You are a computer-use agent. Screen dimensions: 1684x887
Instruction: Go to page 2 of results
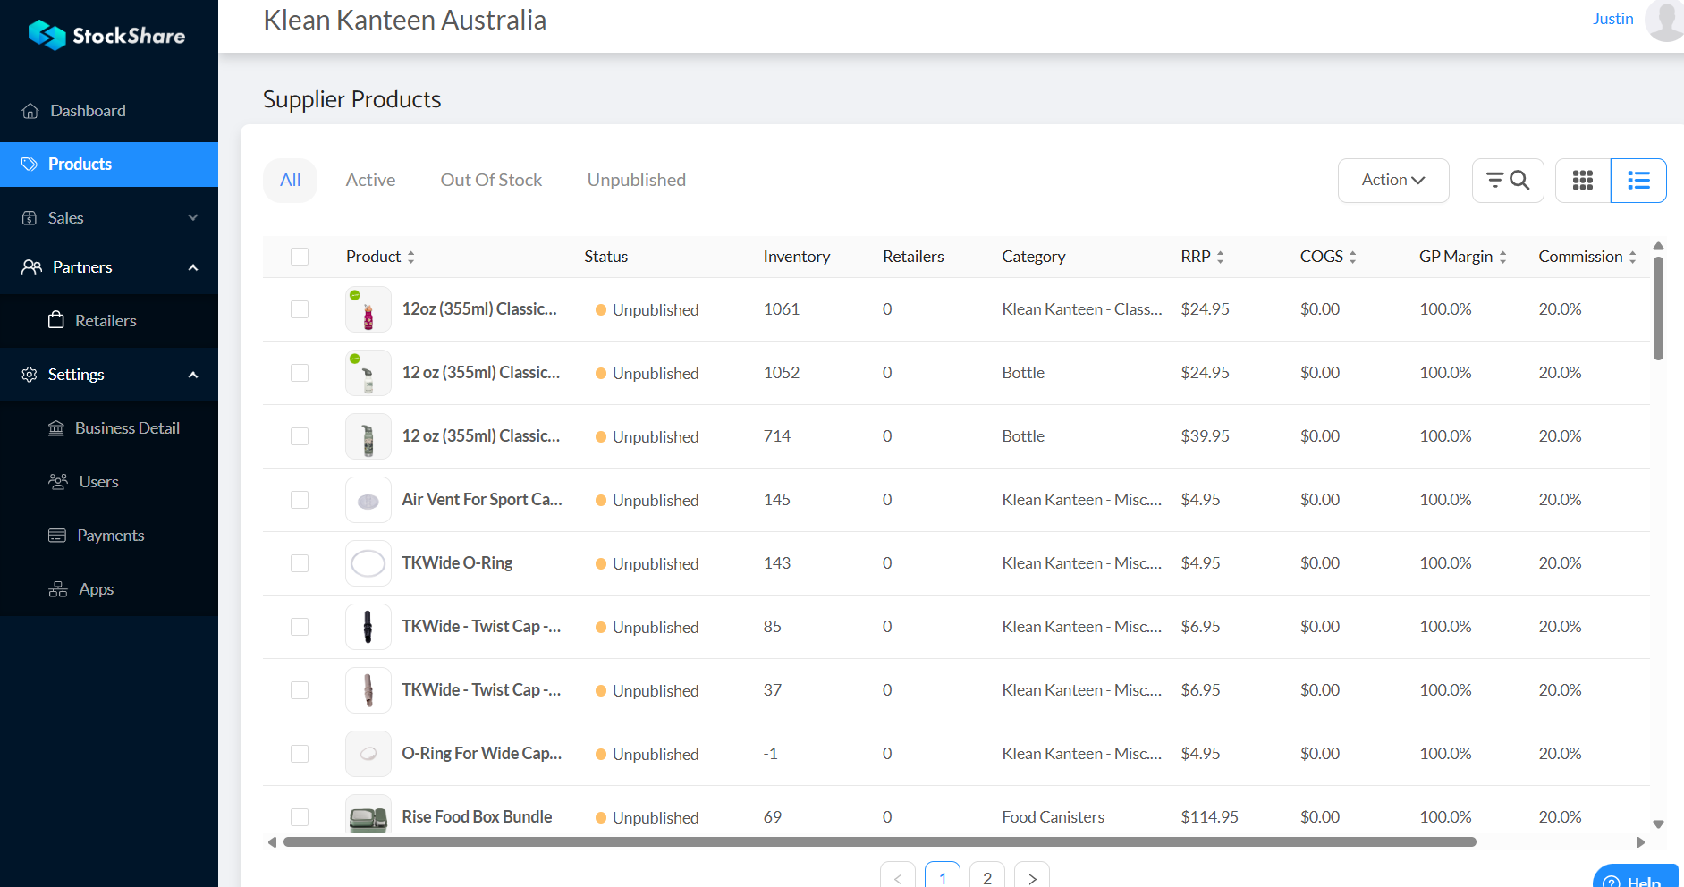click(986, 877)
